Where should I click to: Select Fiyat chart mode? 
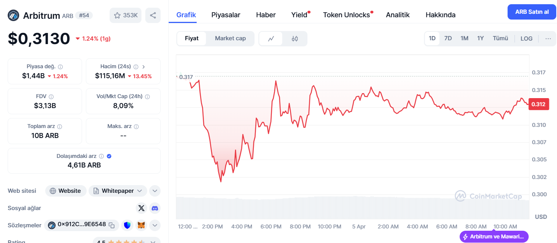[x=192, y=38]
